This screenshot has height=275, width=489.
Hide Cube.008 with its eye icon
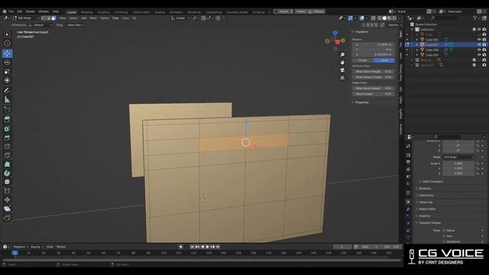coord(479,50)
